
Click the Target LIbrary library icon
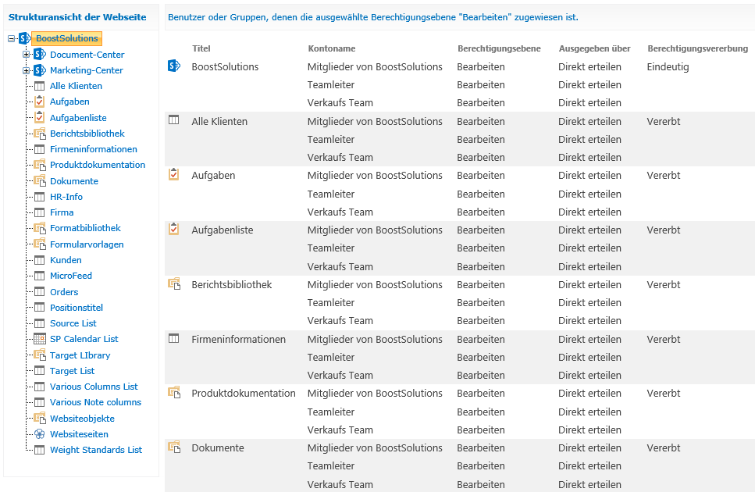[40, 355]
